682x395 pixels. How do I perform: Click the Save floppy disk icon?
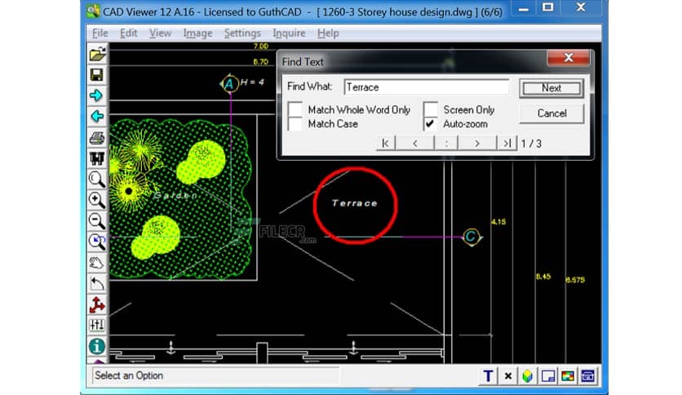(97, 74)
